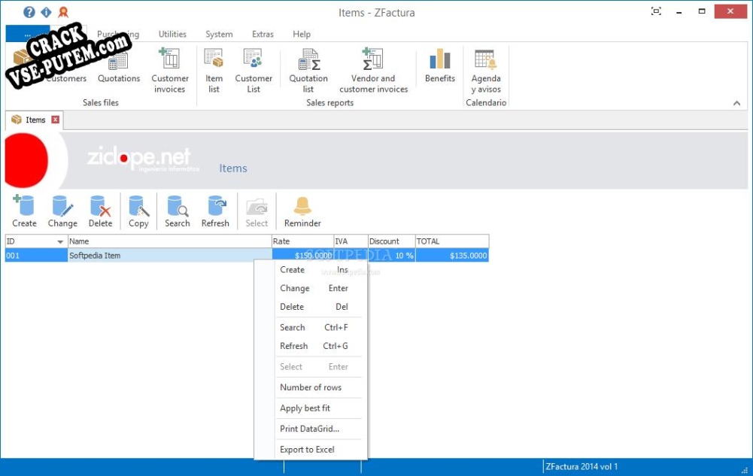Viewport: 753px width, 476px height.
Task: Open the Quotation list report
Action: [308, 71]
